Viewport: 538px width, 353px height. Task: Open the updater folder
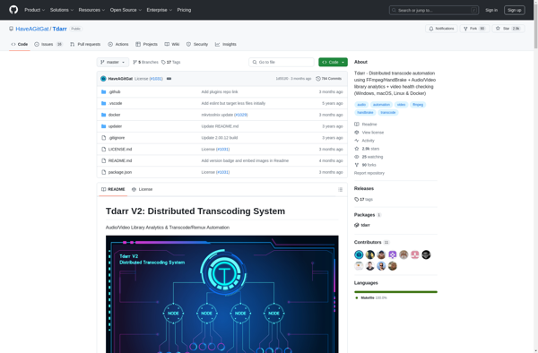pos(115,126)
